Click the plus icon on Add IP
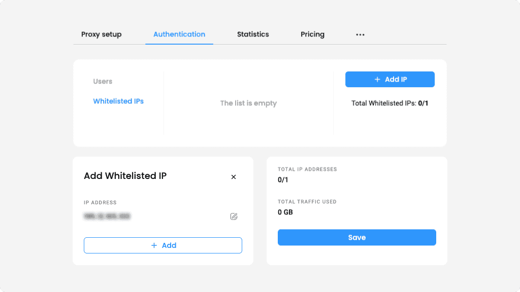Screen dimensions: 520x292 [377, 80]
